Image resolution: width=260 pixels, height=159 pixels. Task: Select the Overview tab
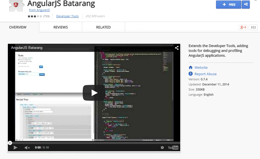[18, 27]
